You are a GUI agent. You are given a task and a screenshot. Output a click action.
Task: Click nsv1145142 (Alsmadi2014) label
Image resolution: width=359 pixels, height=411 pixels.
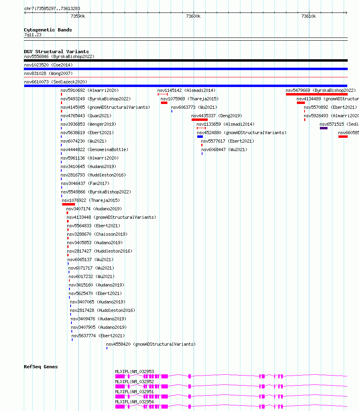click(x=186, y=90)
